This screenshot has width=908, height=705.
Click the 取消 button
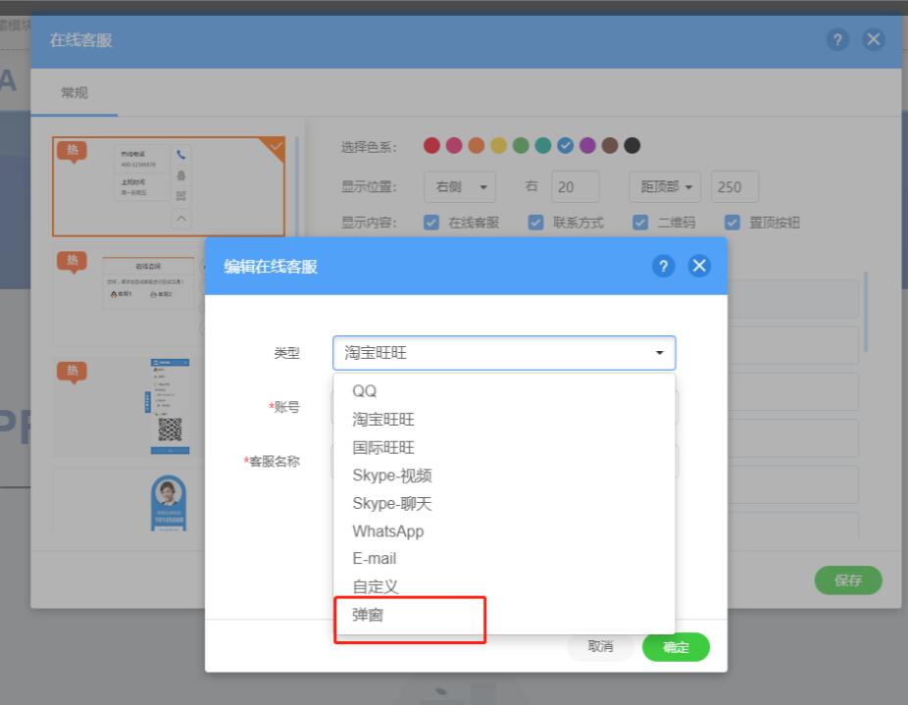click(x=600, y=647)
